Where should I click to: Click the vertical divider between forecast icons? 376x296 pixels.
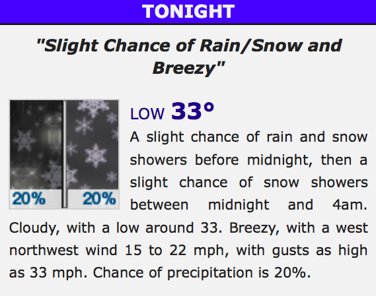64,154
